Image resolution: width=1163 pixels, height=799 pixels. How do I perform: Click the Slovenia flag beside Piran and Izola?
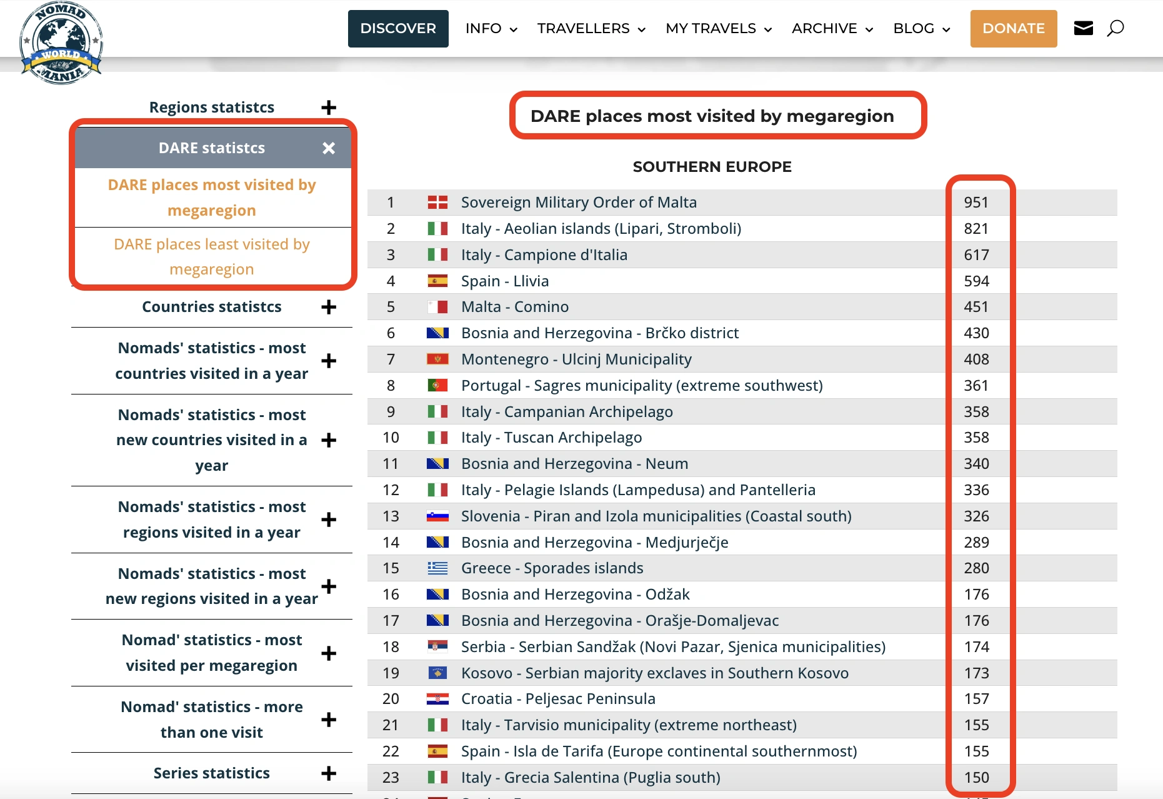[437, 516]
